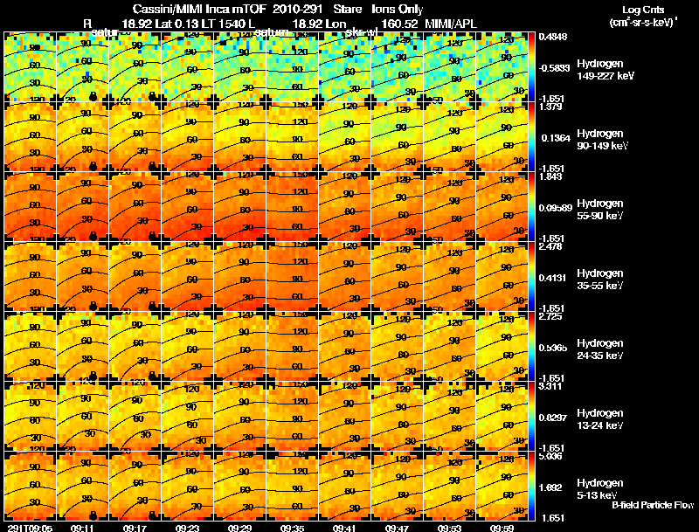Click the Hydrogen 90-149 keV label
Image resolution: width=699 pixels, height=532 pixels.
click(x=603, y=140)
